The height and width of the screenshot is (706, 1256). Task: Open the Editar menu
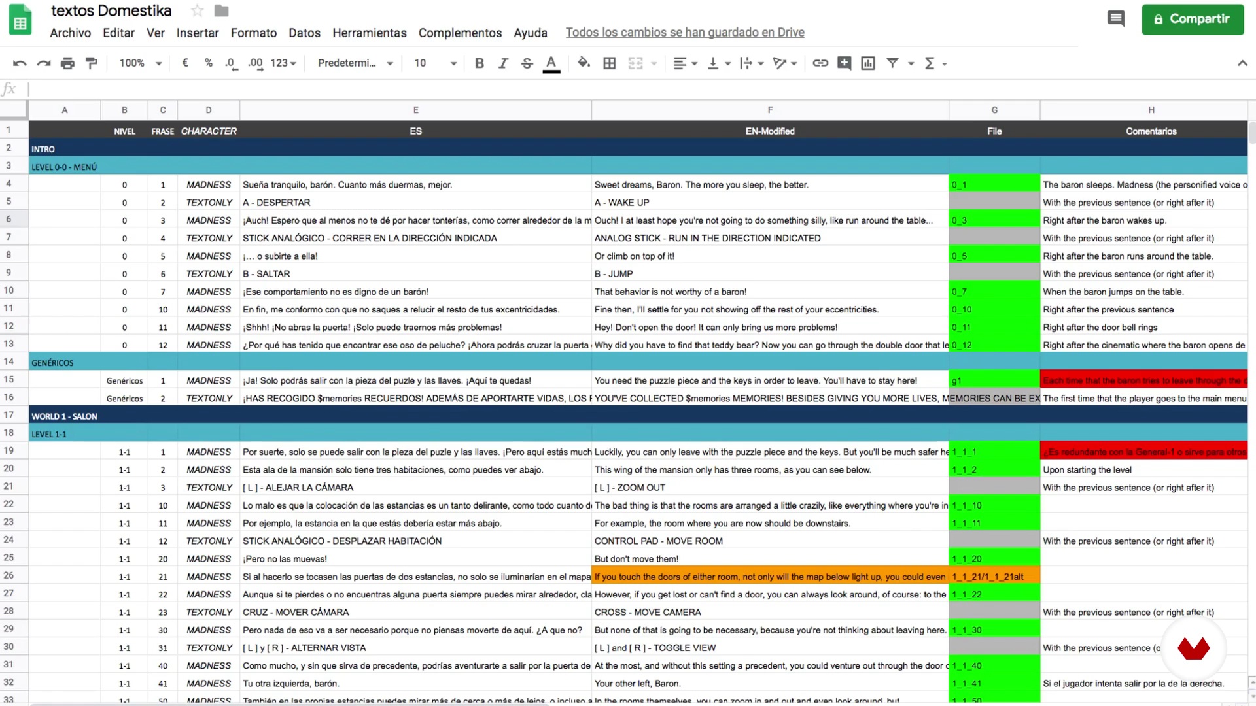pos(118,33)
